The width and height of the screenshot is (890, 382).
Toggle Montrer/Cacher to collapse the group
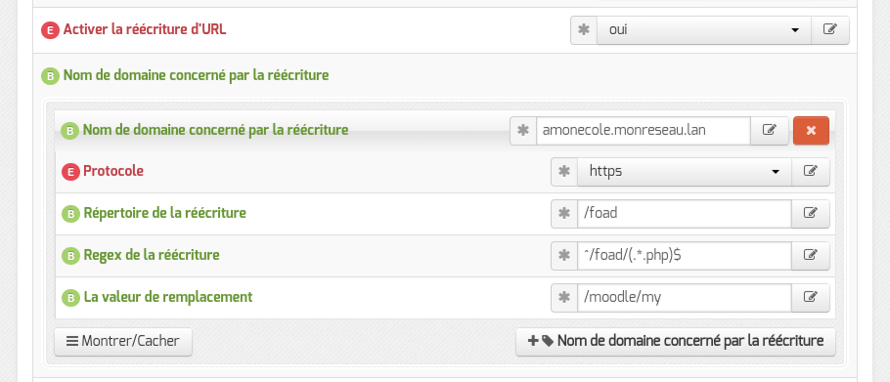(123, 342)
